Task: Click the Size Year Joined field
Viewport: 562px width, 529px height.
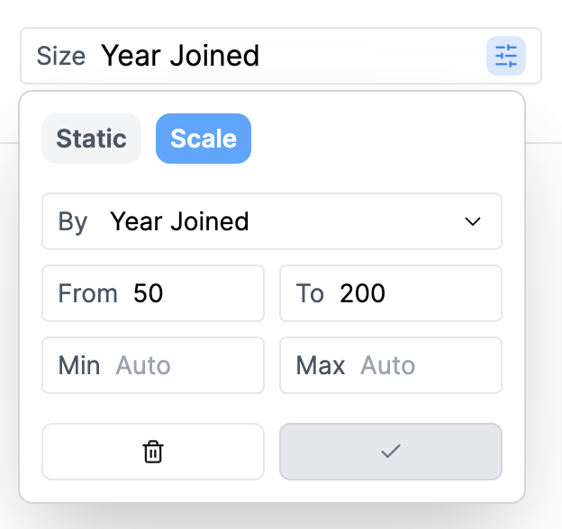Action: pyautogui.click(x=281, y=56)
